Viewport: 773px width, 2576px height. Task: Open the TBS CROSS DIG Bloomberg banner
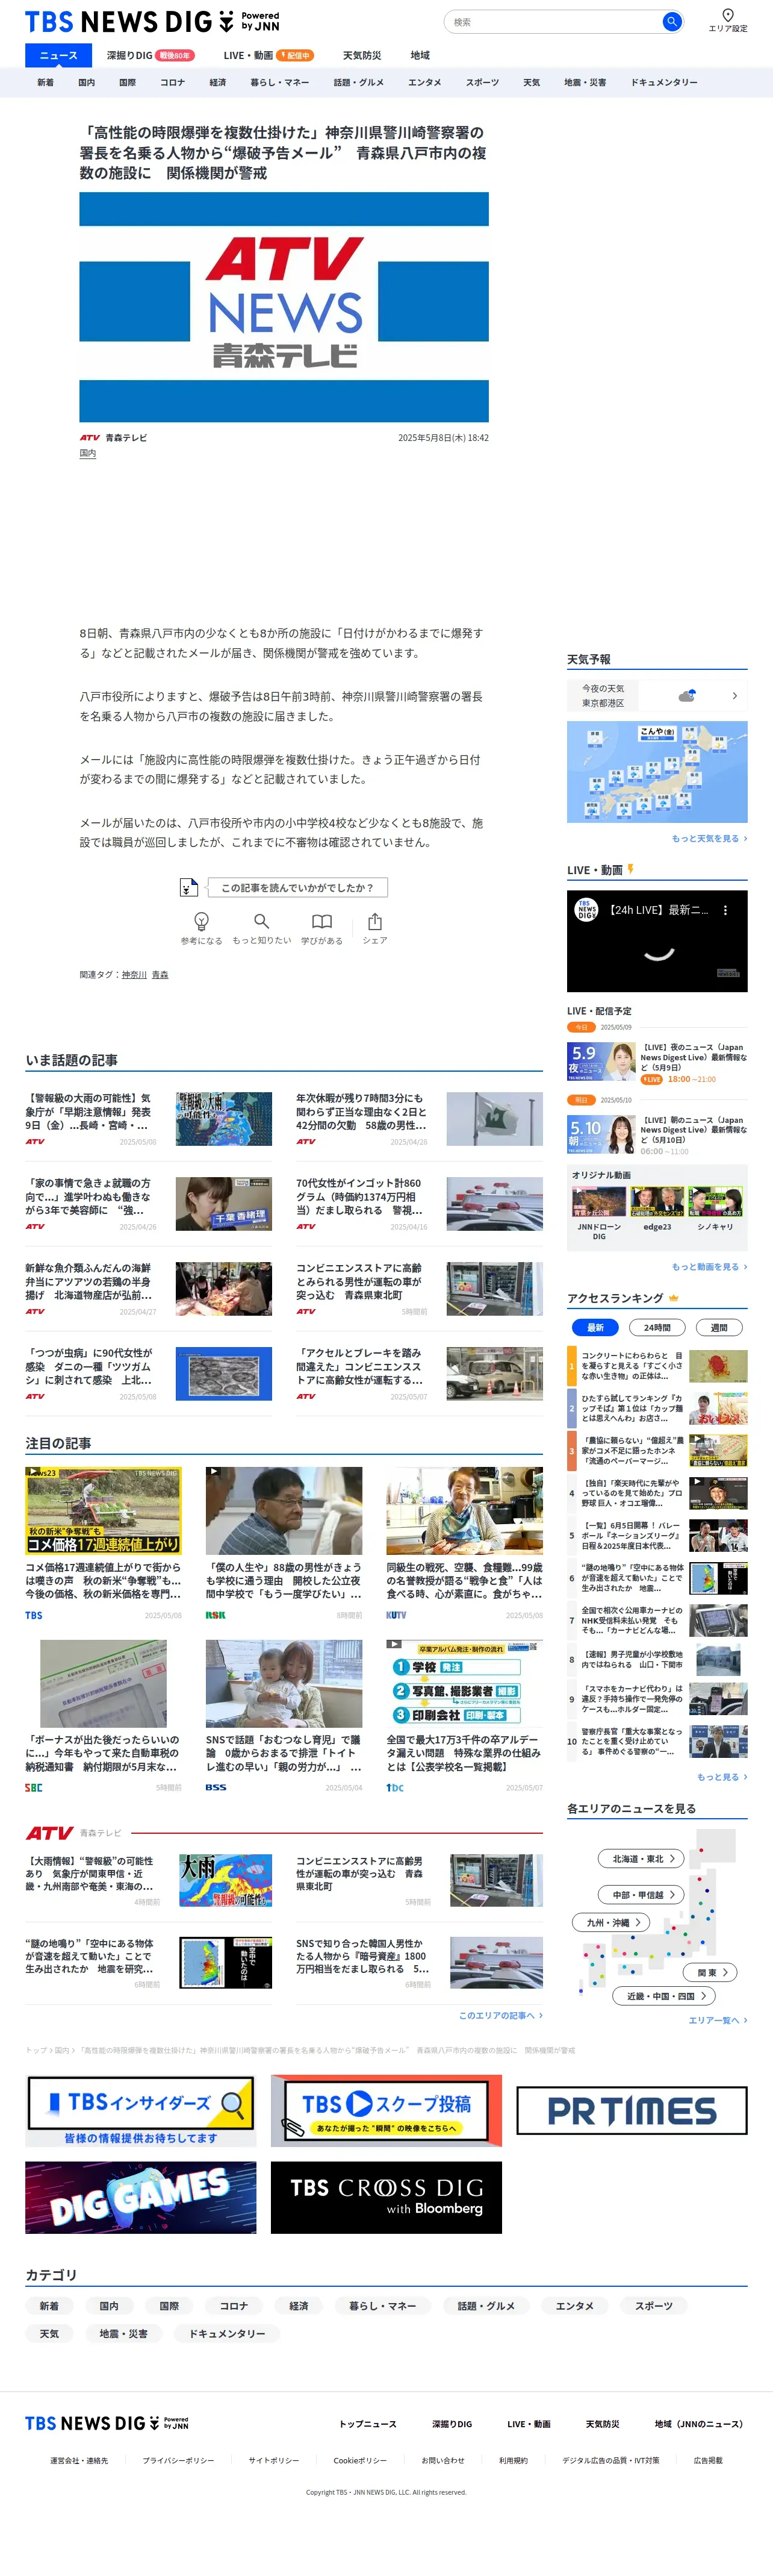tap(386, 2197)
